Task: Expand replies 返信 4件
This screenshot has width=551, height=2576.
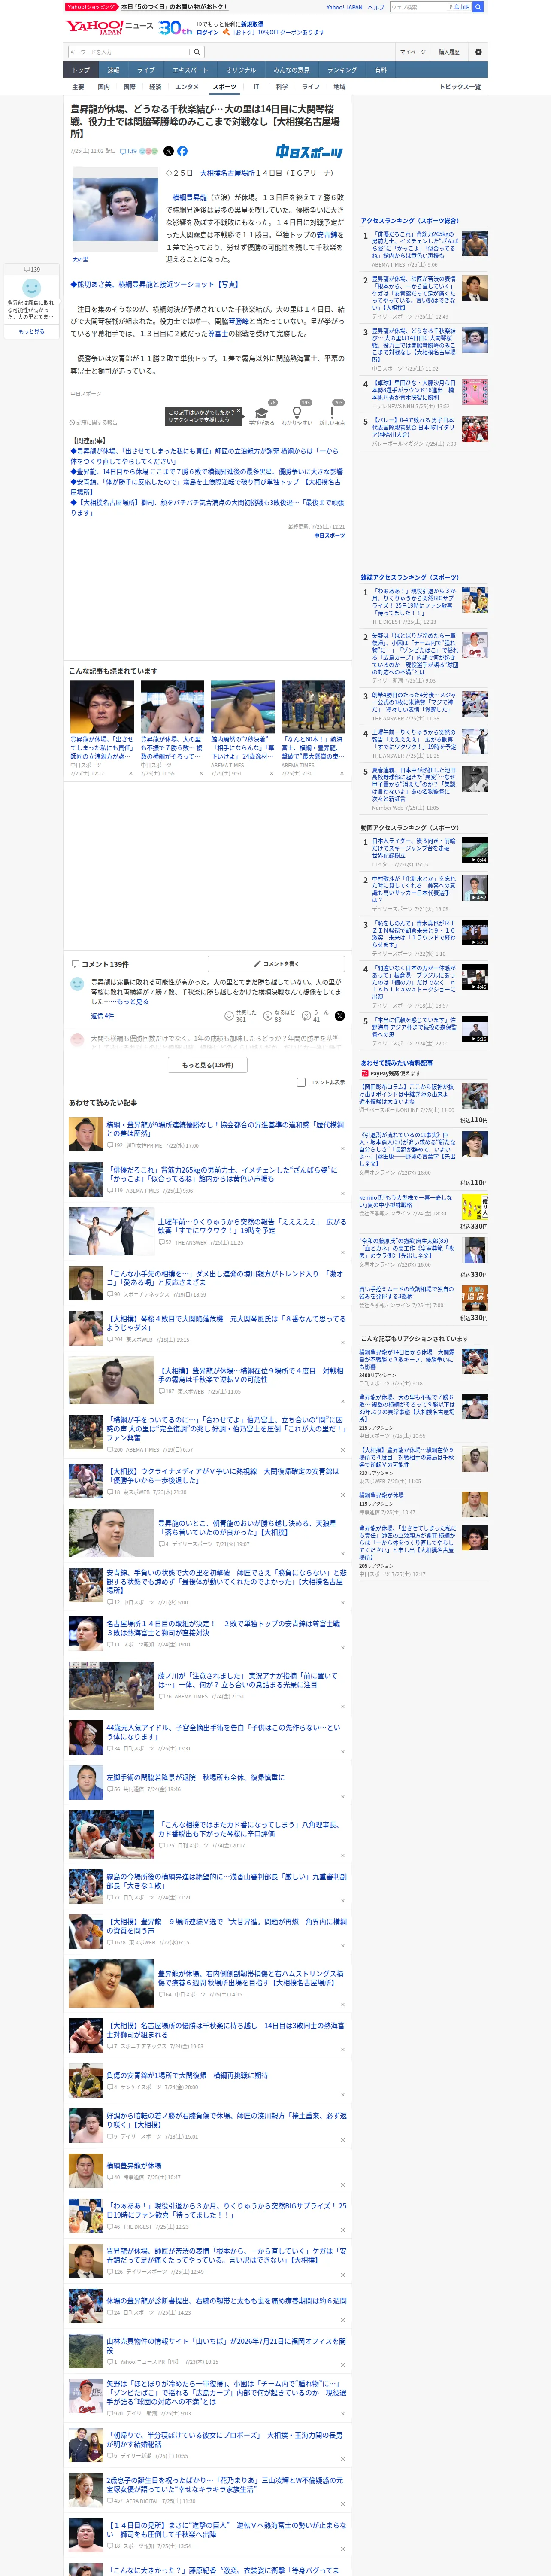Action: tap(102, 1015)
